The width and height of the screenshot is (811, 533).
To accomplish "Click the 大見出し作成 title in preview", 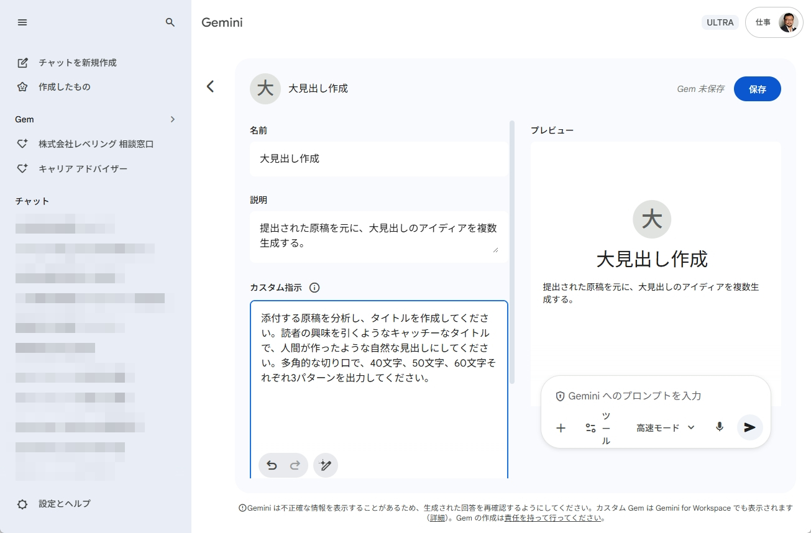I will (x=652, y=259).
